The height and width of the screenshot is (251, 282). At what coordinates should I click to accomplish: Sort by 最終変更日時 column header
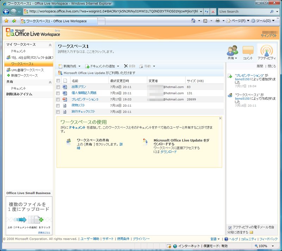tap(119, 81)
